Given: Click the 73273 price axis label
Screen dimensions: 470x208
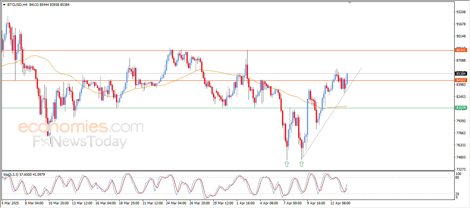Looking at the screenshot, I should click(461, 169).
